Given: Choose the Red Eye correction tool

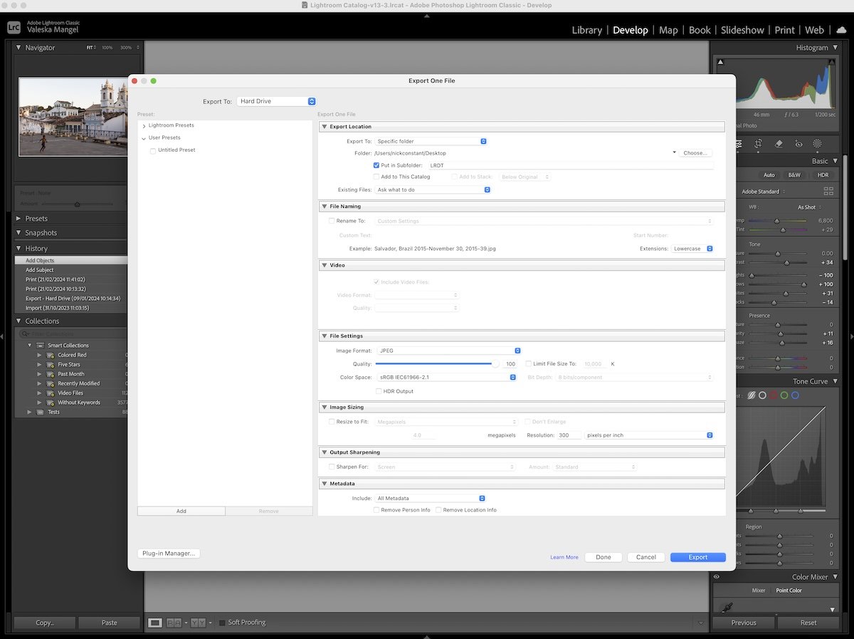Looking at the screenshot, I should [x=798, y=143].
